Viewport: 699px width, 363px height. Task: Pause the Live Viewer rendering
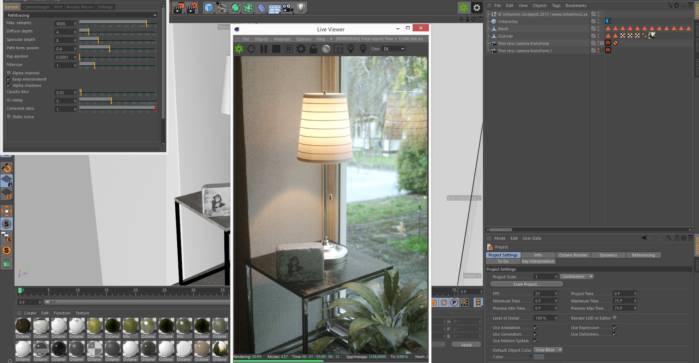pos(264,49)
